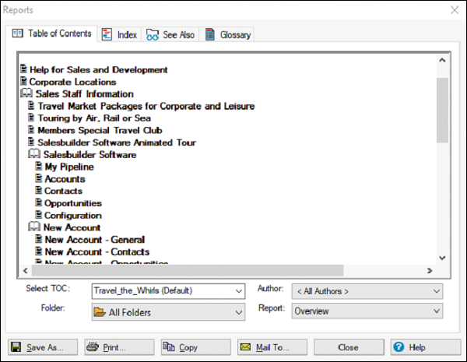Click the horizontal scrollbar right arrow
467x362 pixels.
pyautogui.click(x=427, y=270)
